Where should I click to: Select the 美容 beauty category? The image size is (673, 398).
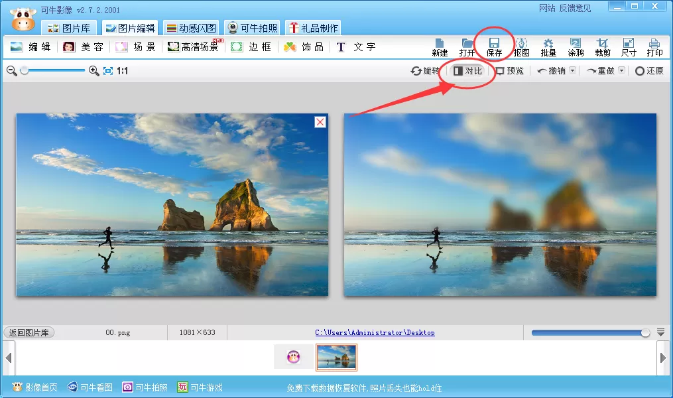point(83,47)
